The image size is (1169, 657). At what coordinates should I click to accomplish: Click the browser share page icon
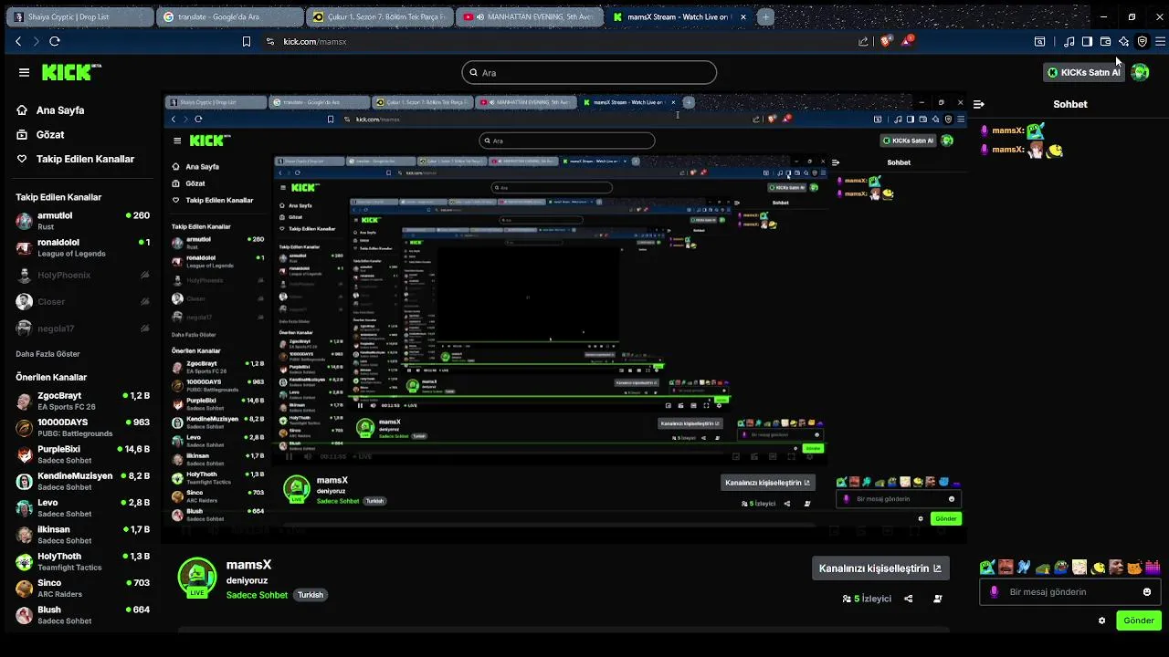click(x=863, y=41)
